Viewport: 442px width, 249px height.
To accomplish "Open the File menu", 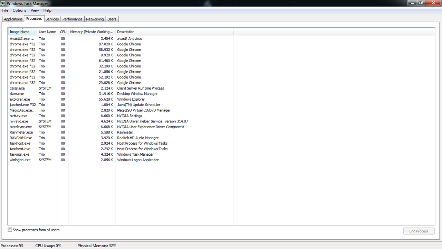I will click(x=5, y=10).
